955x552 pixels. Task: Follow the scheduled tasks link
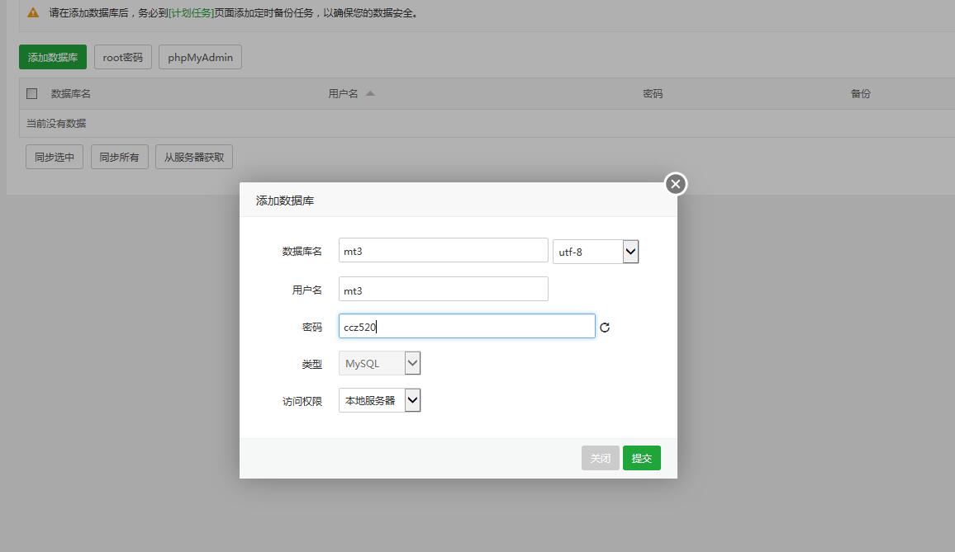[x=191, y=13]
